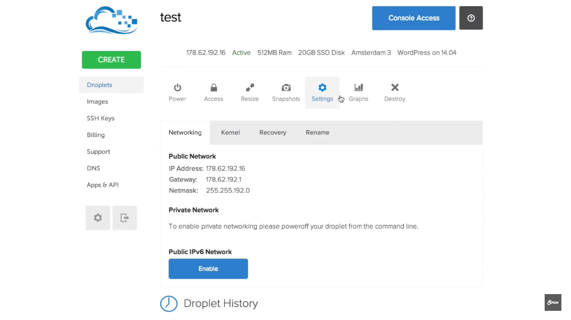The width and height of the screenshot is (571, 320).
Task: Open Snapshots camera icon
Action: (x=286, y=88)
